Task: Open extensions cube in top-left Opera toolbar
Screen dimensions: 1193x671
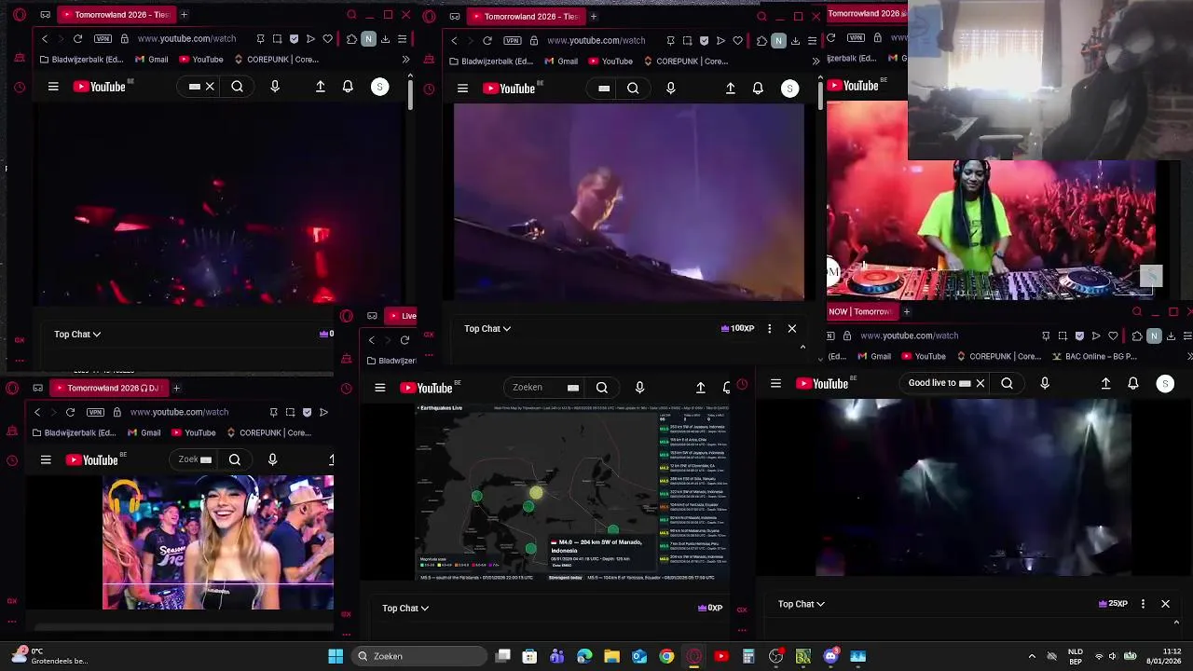Action: [x=351, y=39]
